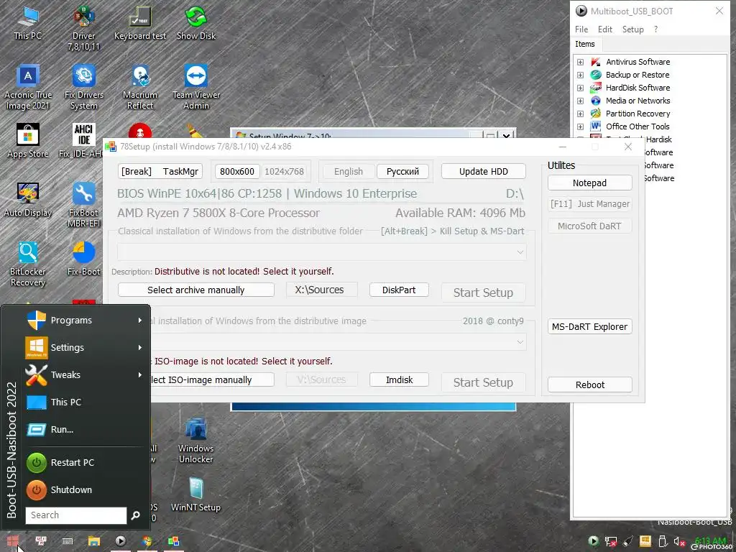
Task: Click the search magnifier in start menu
Action: [135, 515]
